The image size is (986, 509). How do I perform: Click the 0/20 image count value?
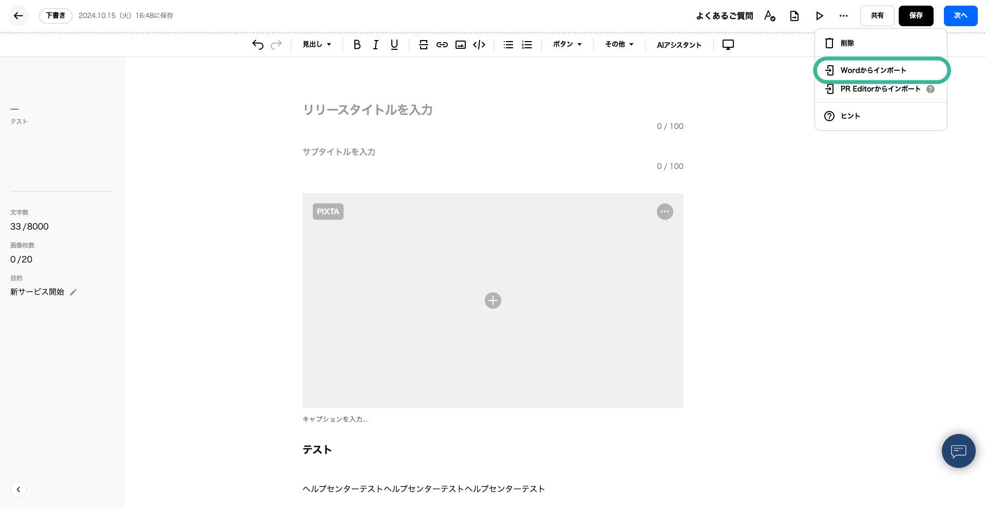click(x=21, y=259)
